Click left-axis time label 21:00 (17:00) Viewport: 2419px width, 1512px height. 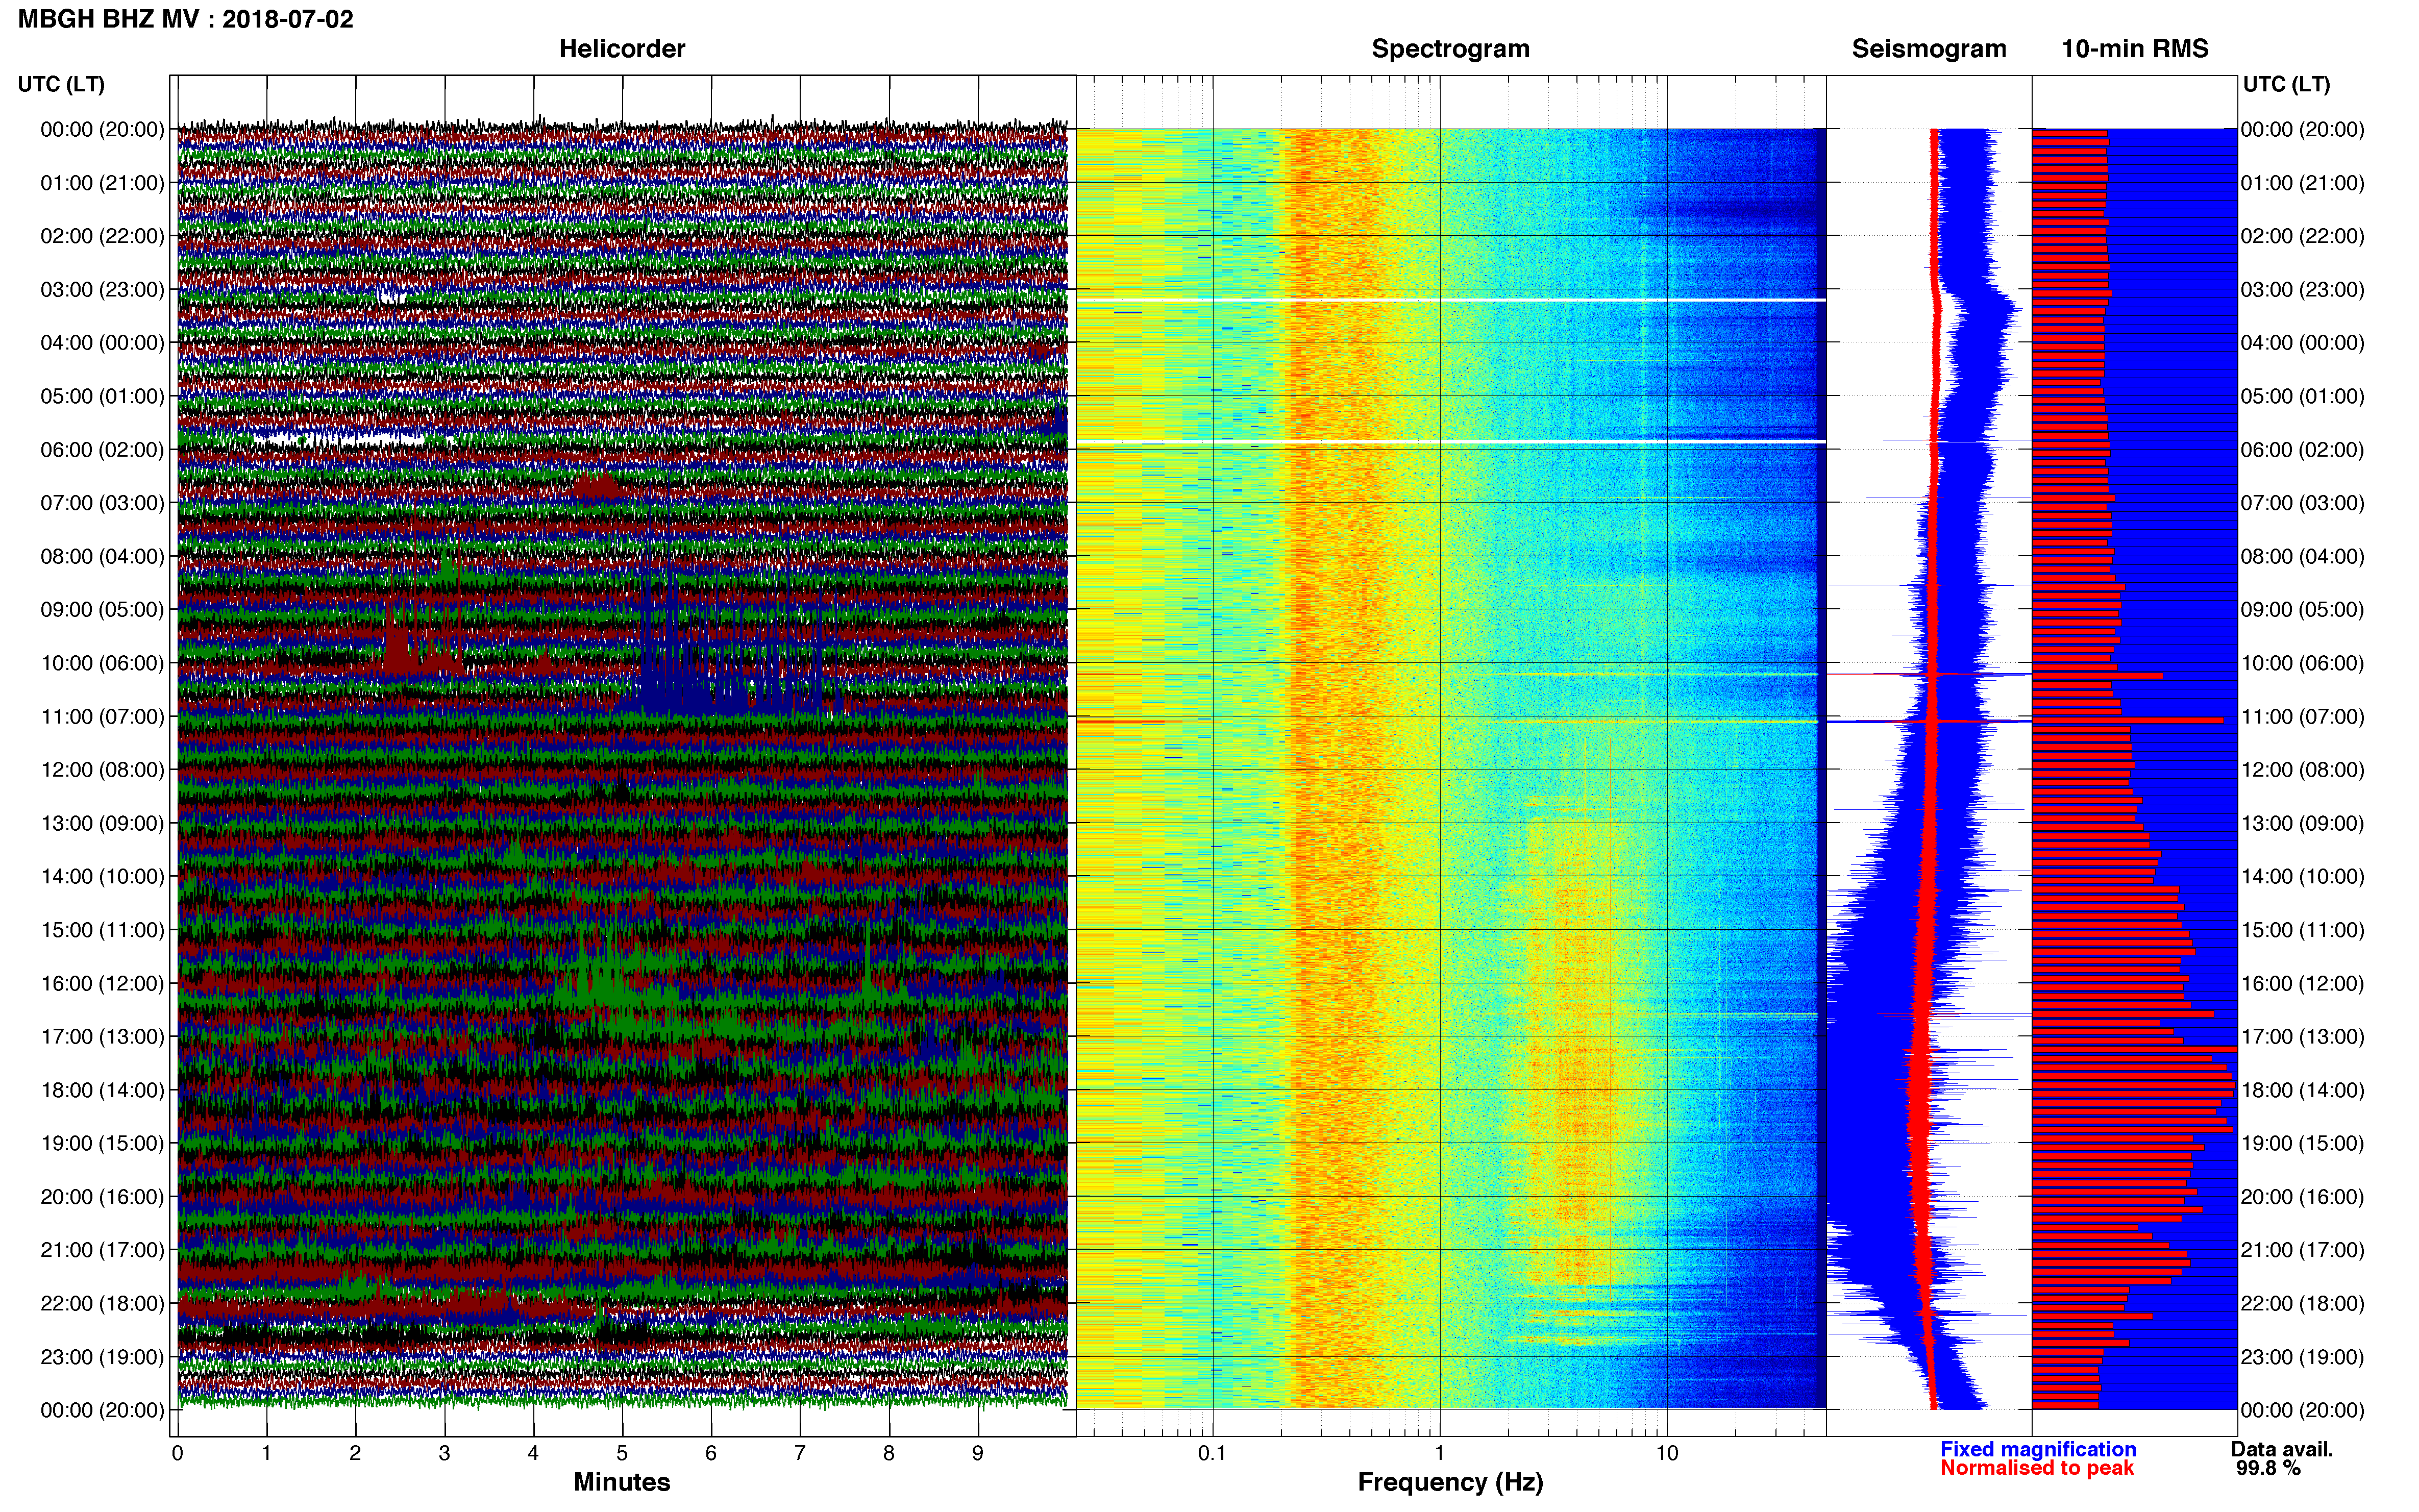pos(102,1250)
